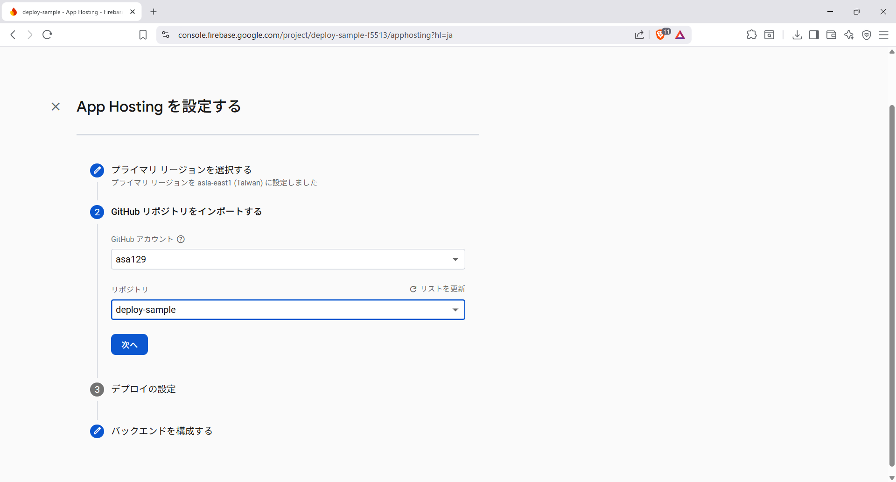Viewport: 896px width, 482px height.
Task: Close the deploy-sample browser tab
Action: pyautogui.click(x=133, y=12)
